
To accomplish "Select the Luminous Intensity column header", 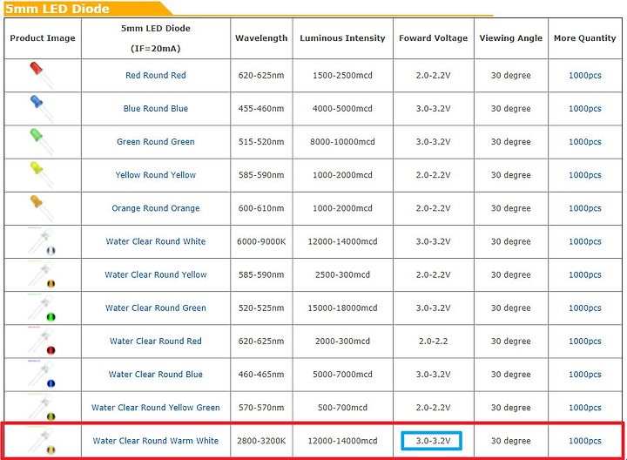I will point(342,38).
